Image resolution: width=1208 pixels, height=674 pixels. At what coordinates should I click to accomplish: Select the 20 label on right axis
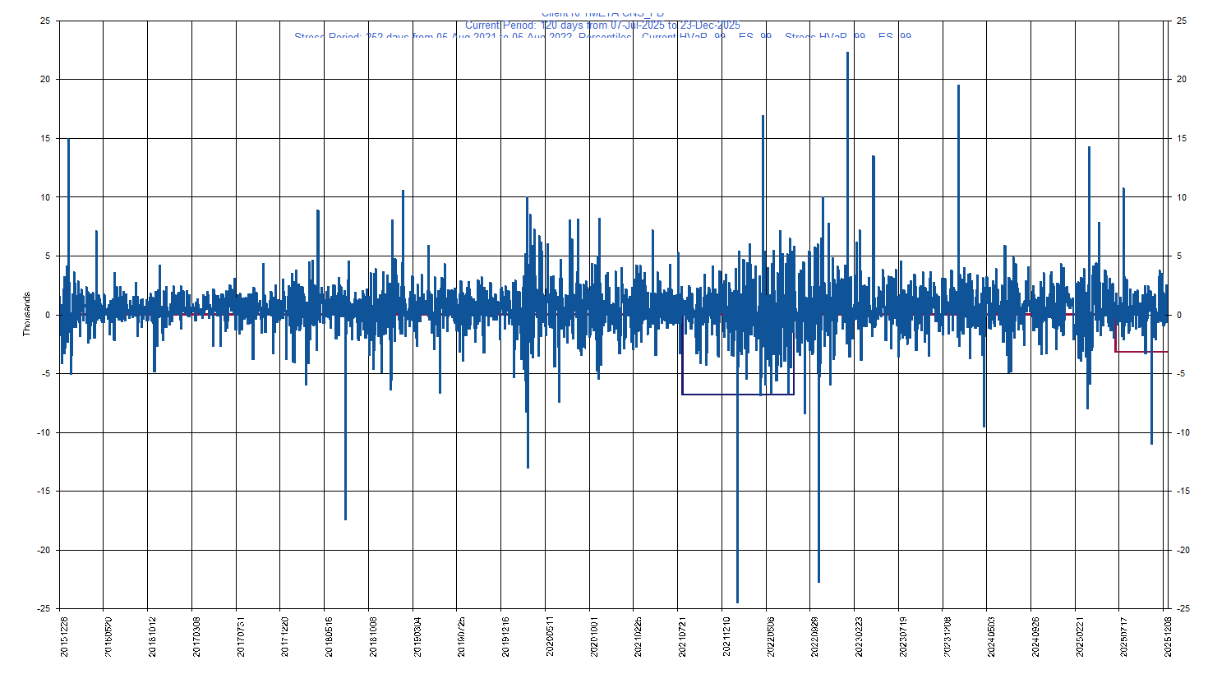[1182, 80]
